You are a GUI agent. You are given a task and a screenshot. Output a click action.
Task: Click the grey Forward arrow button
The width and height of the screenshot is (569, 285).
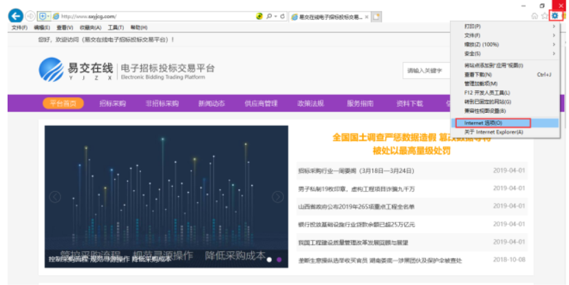coord(30,17)
